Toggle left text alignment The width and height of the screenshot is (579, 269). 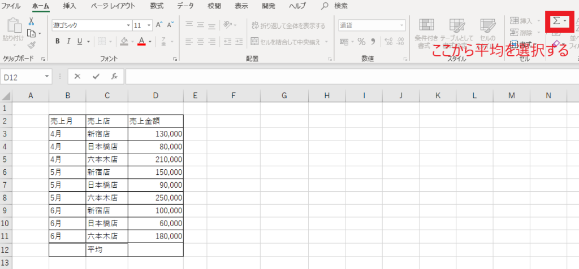pos(189,41)
